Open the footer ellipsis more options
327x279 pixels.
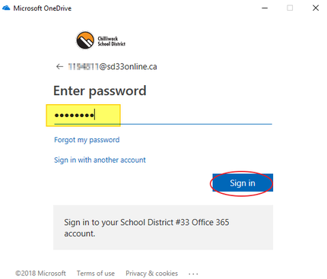193,274
